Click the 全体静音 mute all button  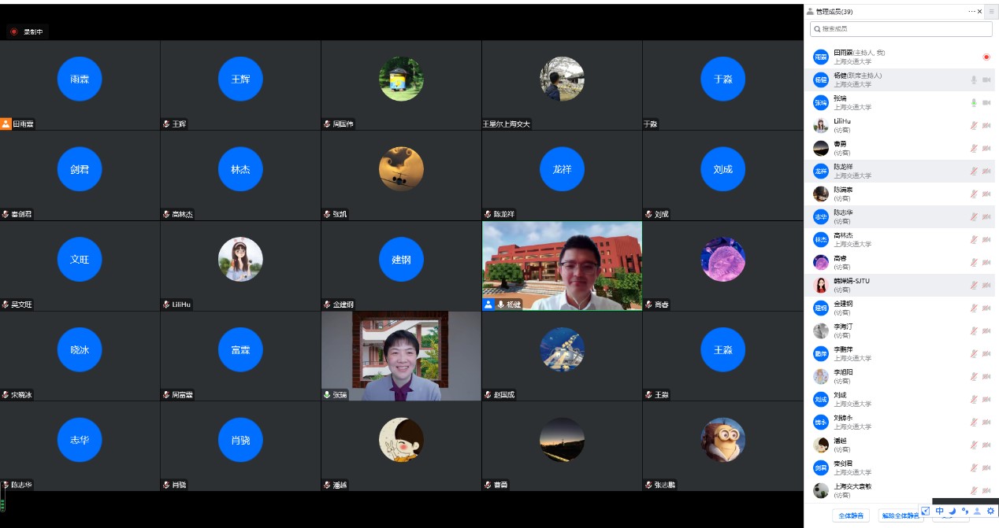click(x=851, y=515)
